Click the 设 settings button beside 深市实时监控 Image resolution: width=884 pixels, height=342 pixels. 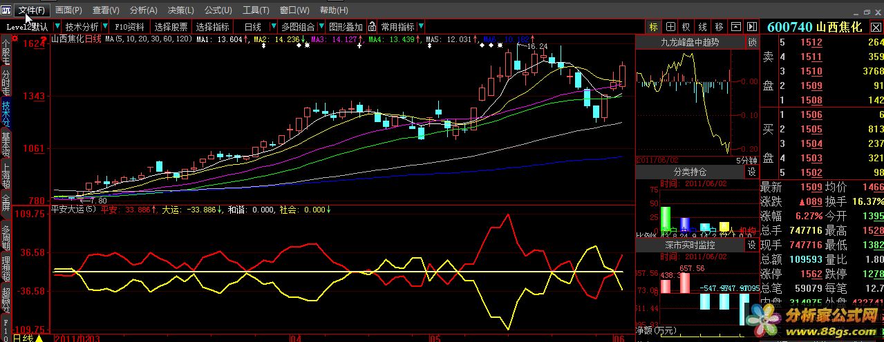tap(752, 245)
